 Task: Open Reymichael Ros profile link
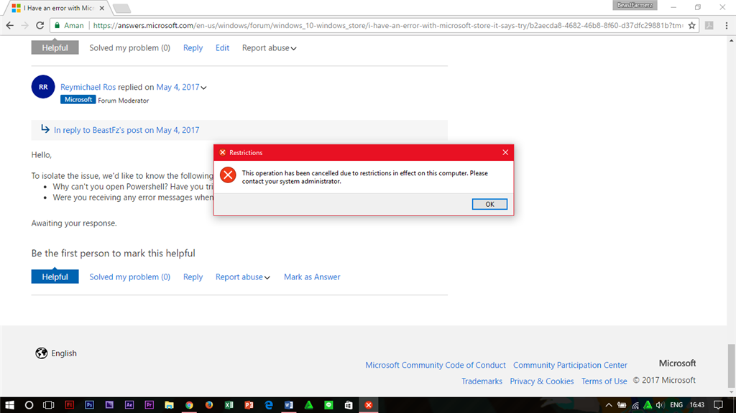coord(88,87)
